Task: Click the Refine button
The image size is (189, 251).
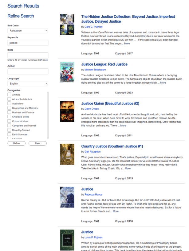Action: click(x=16, y=143)
